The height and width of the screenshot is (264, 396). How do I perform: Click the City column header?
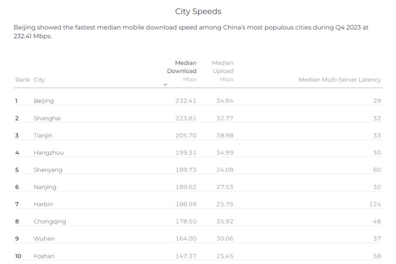coord(39,80)
